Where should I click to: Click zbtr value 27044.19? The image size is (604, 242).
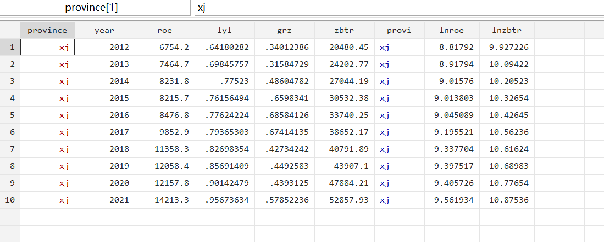click(x=345, y=82)
